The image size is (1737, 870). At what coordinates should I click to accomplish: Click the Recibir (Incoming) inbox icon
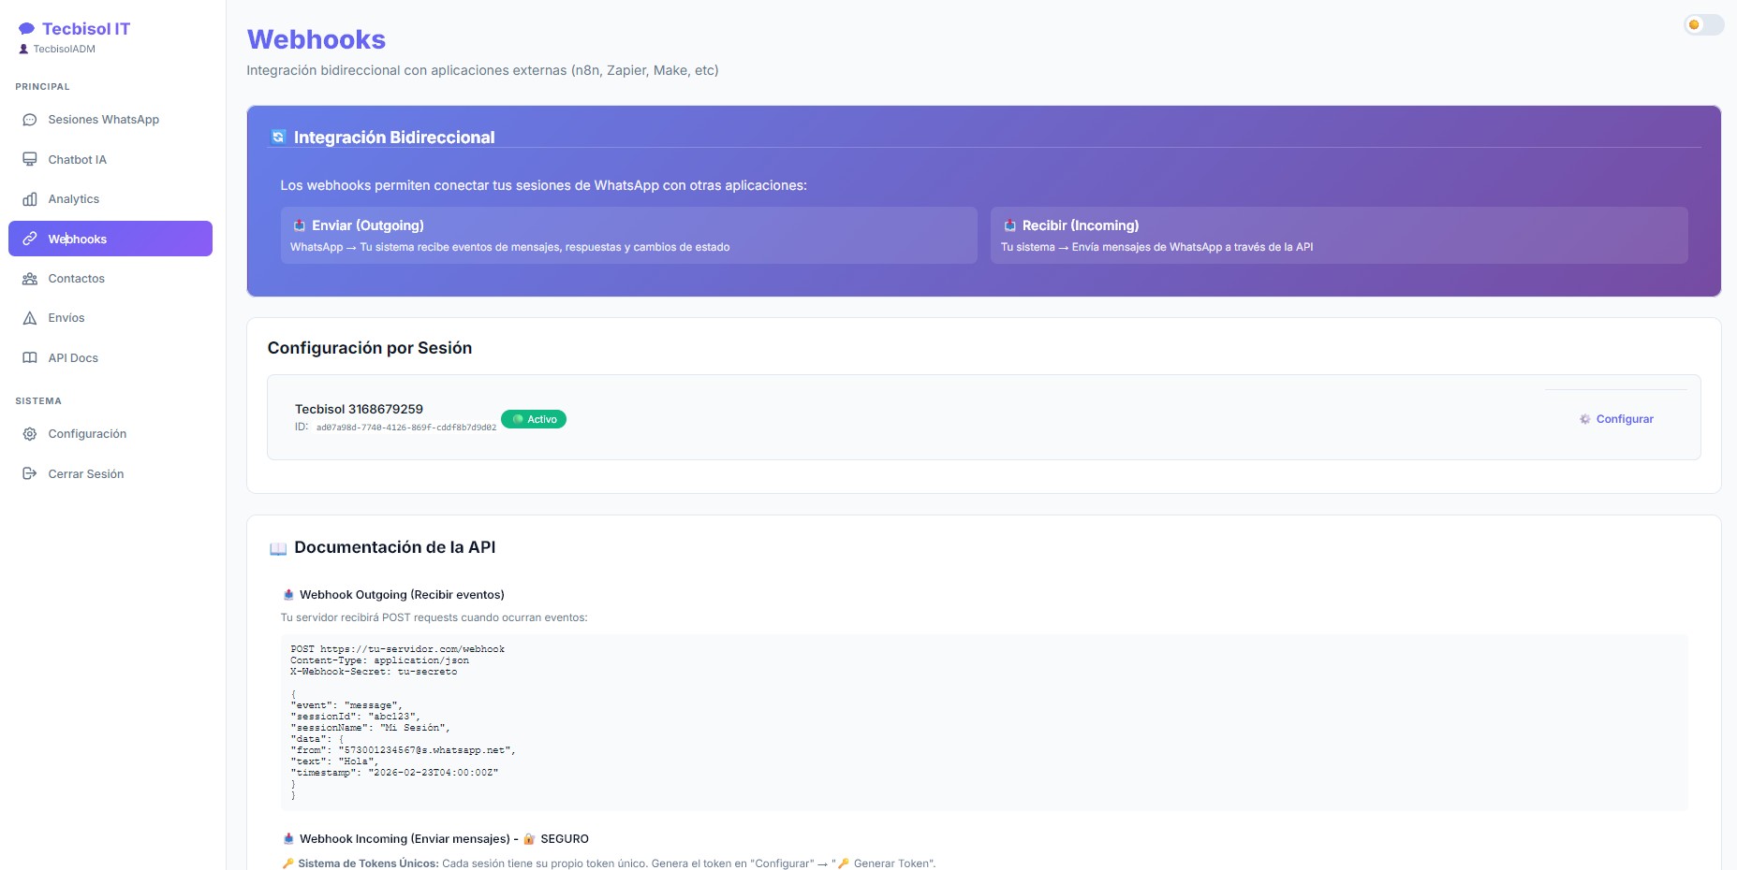pyautogui.click(x=1010, y=225)
